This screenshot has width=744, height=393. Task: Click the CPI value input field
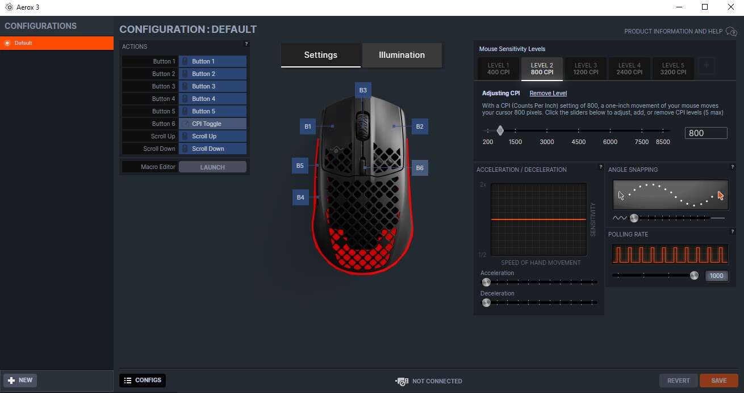tap(706, 133)
